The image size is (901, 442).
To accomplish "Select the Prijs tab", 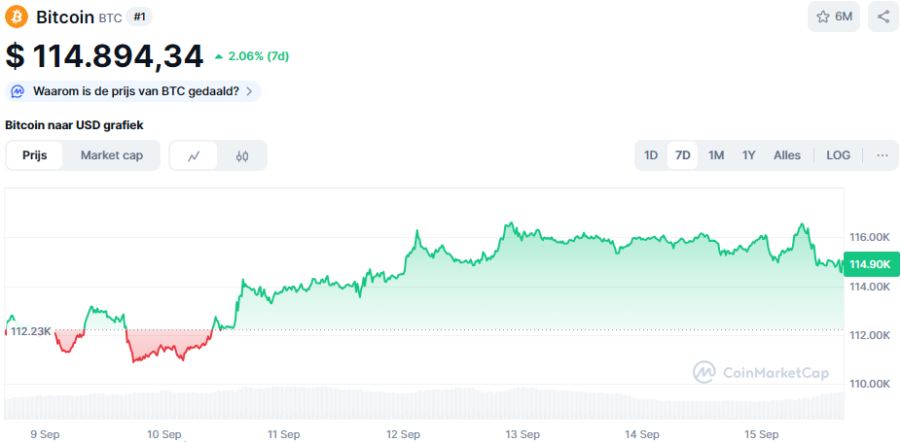I will (x=34, y=155).
